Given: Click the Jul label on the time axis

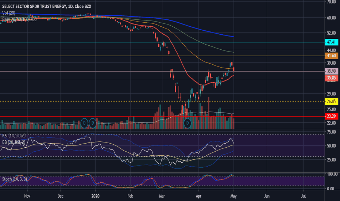Looking at the screenshot, I should (304, 196).
